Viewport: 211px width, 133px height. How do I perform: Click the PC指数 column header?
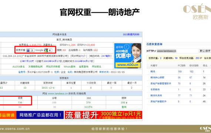coord(181,65)
